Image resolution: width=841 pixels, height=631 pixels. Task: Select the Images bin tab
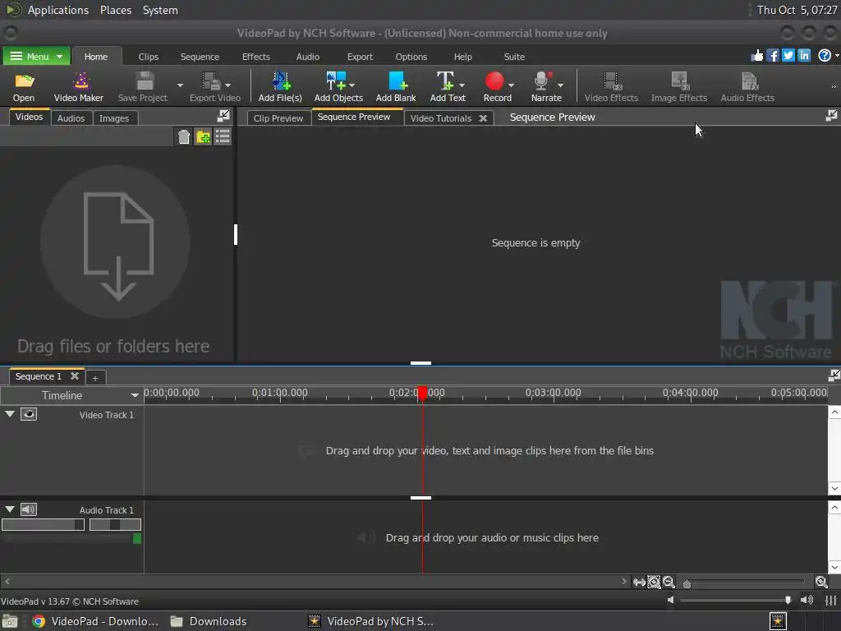(113, 118)
